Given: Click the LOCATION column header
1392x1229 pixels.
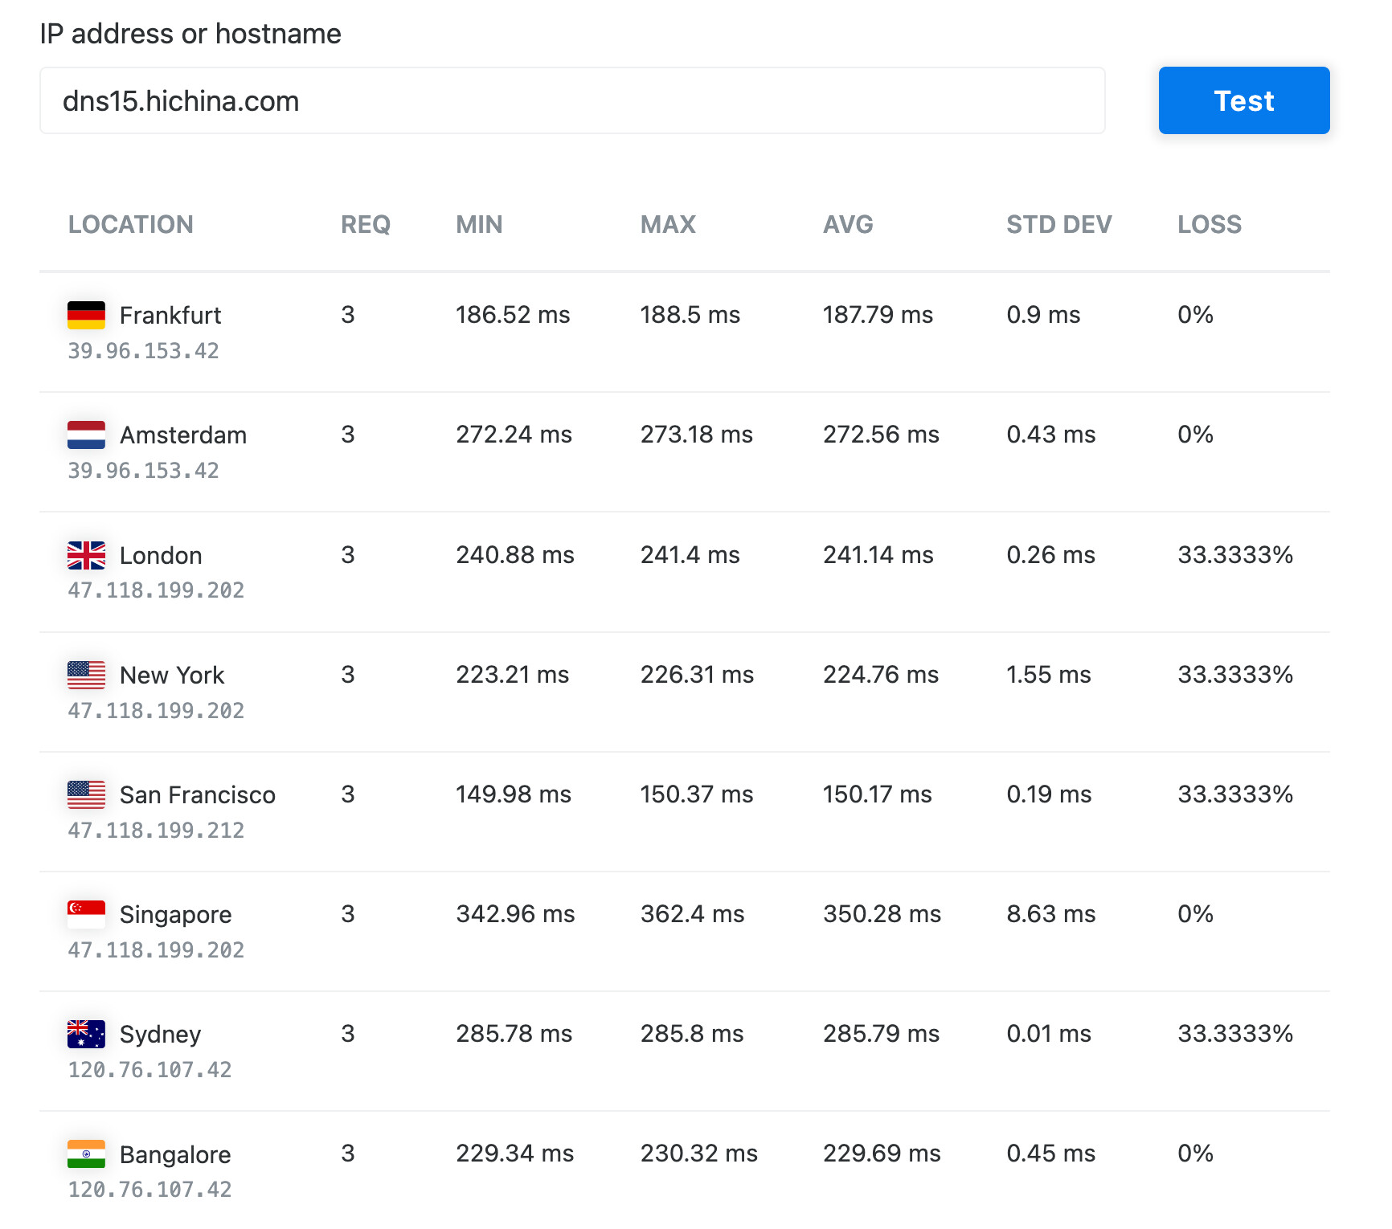Looking at the screenshot, I should click(x=130, y=225).
